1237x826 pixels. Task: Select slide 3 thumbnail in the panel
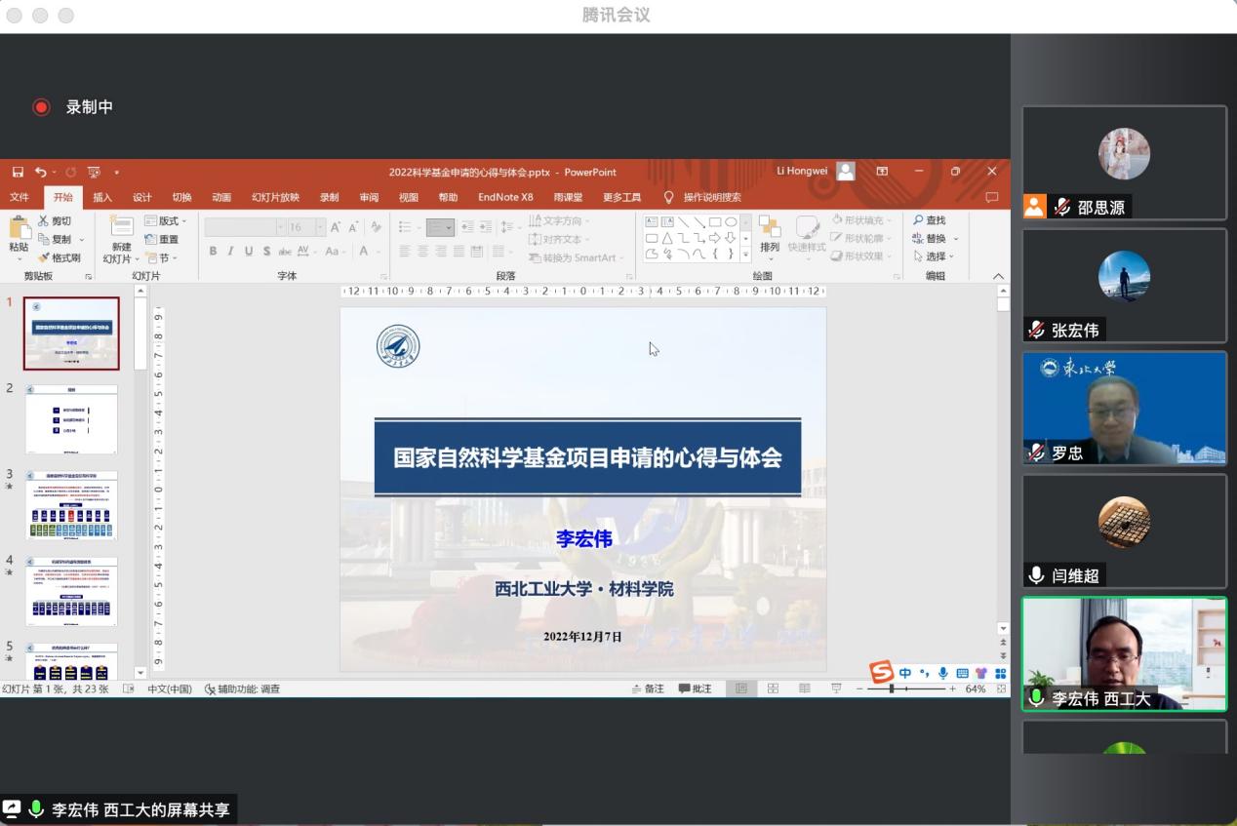[72, 505]
